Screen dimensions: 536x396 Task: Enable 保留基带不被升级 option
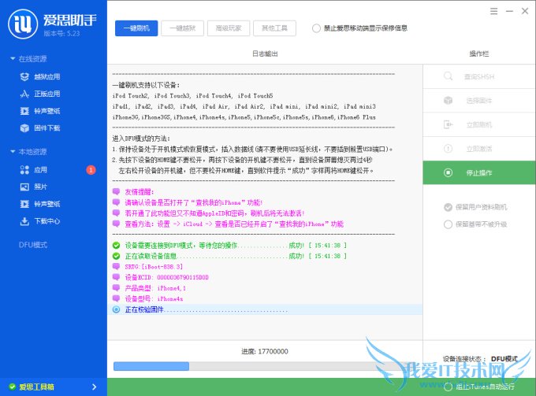[448, 224]
